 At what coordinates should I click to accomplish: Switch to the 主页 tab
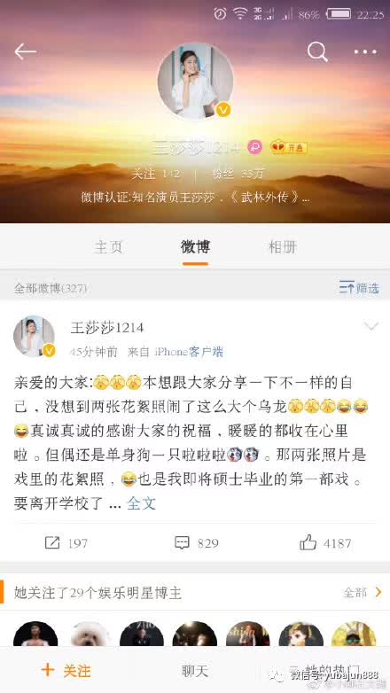(108, 246)
